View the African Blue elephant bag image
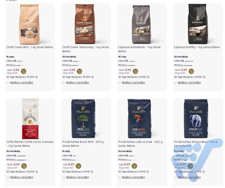Viewport: 225px width, 188px height. point(196,118)
